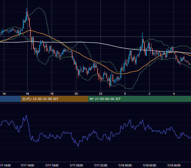Viewport: 191px width, 168px height.
Task: Click the 7/18 00:00 label on oscillator axis
Action: pyautogui.click(x=125, y=165)
